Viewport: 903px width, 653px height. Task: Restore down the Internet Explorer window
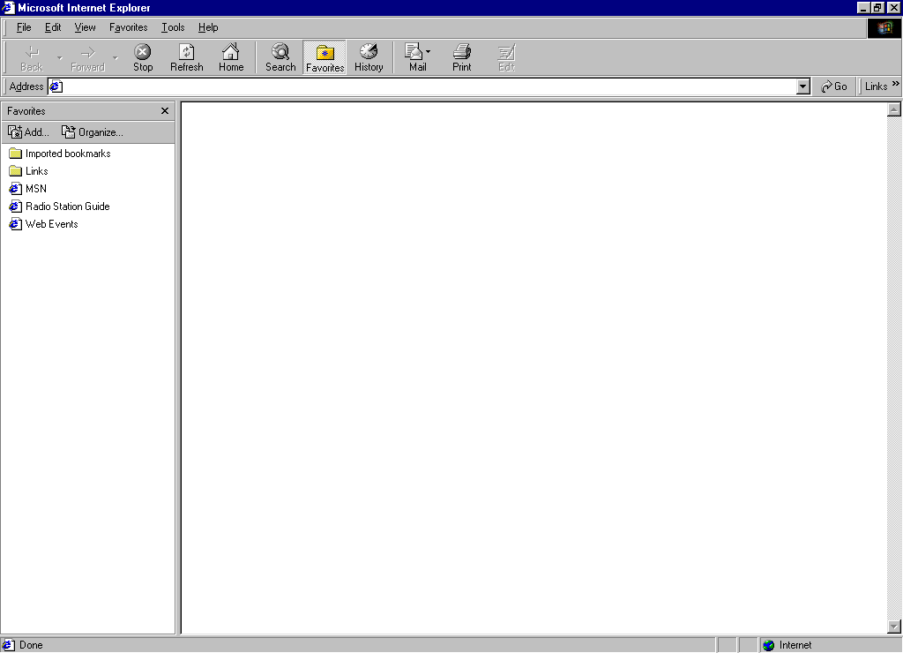point(877,7)
